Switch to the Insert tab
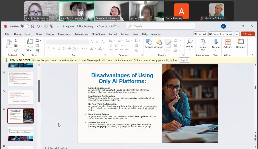 click(x=28, y=34)
